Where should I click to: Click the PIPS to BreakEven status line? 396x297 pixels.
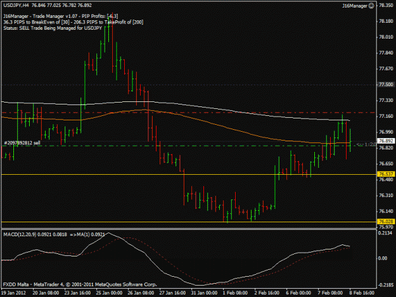73,22
